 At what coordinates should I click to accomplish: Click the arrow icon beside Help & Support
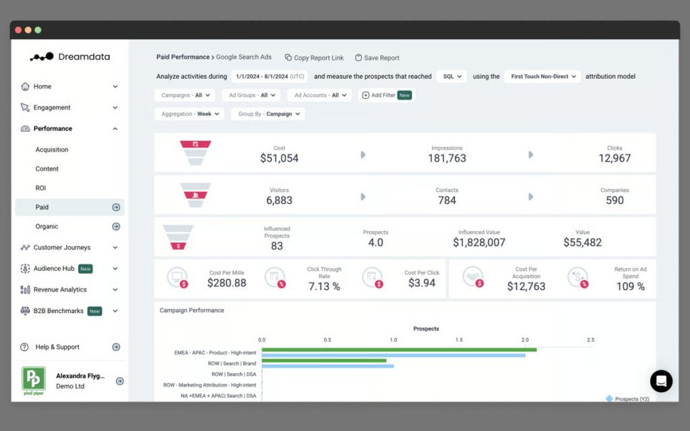pyautogui.click(x=116, y=347)
